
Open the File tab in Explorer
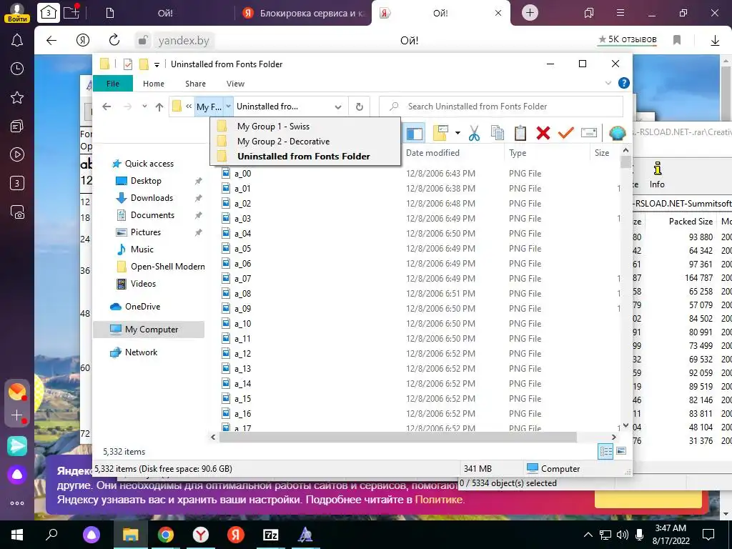tap(113, 84)
